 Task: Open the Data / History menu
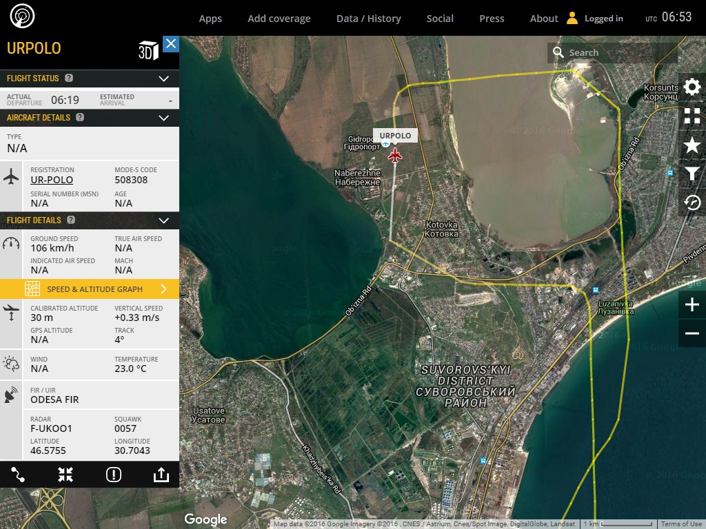(x=368, y=19)
